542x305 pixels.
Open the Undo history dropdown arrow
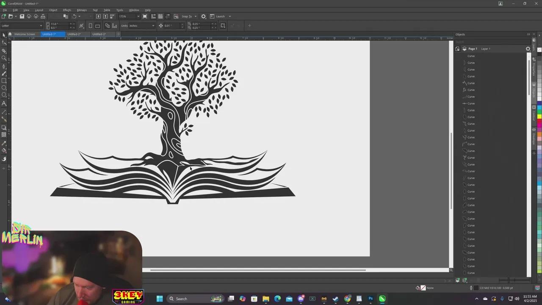[79, 17]
